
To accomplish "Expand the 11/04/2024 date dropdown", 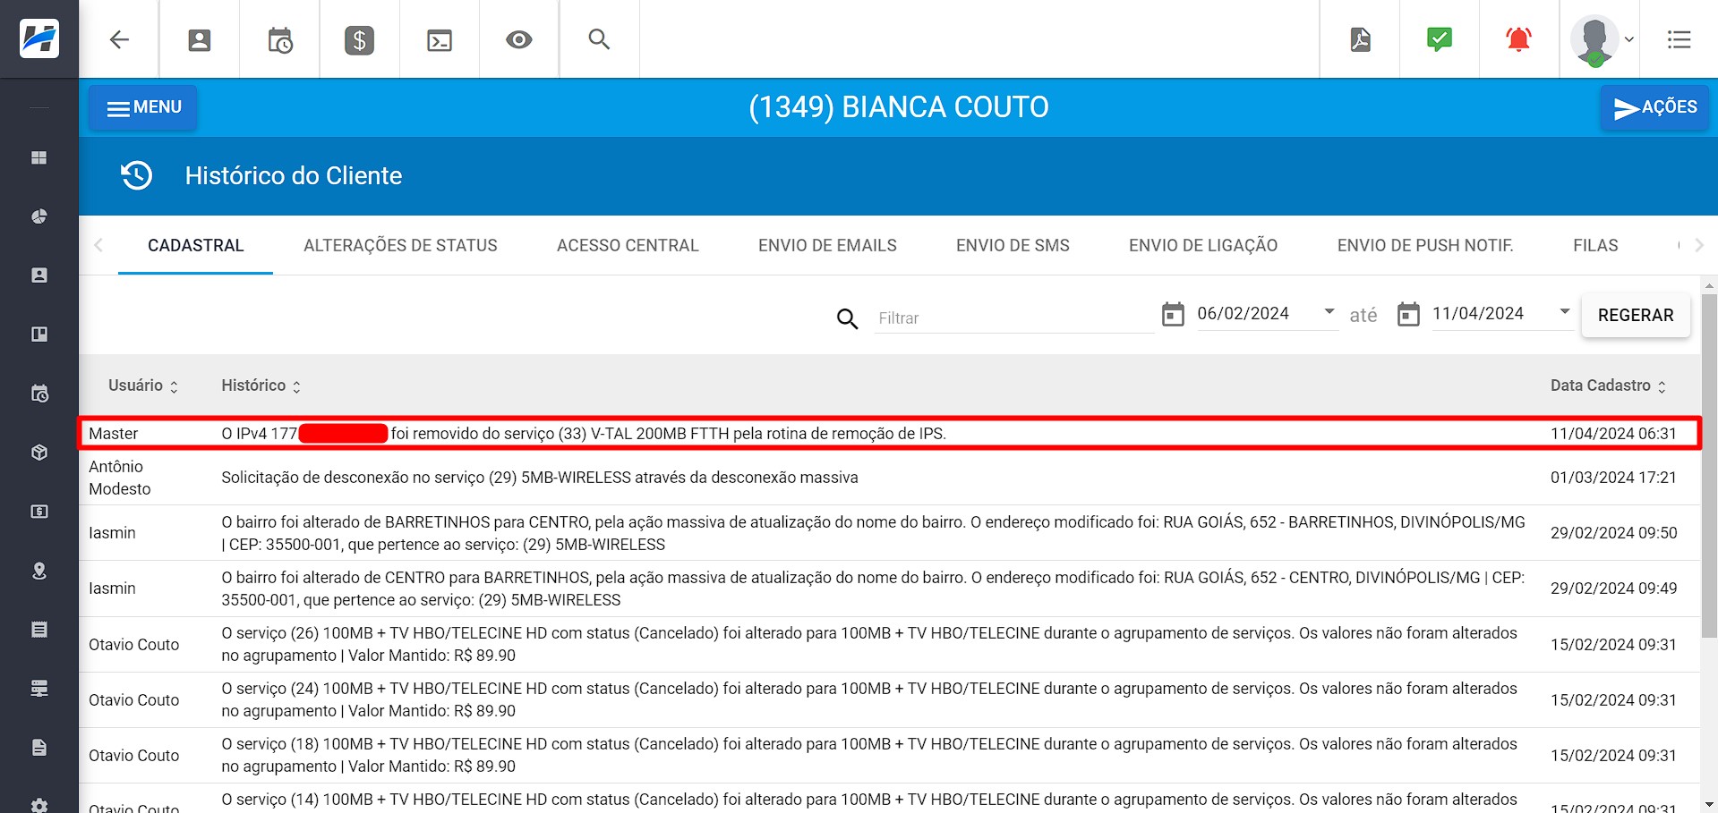I will [1565, 312].
